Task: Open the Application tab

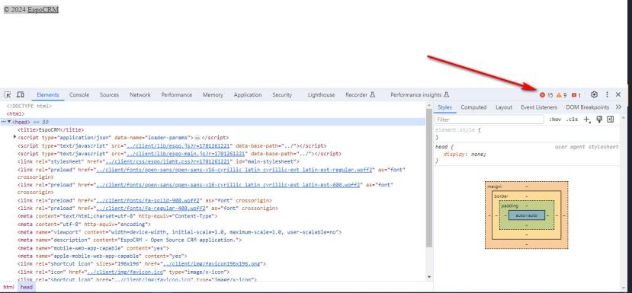Action: coord(248,95)
